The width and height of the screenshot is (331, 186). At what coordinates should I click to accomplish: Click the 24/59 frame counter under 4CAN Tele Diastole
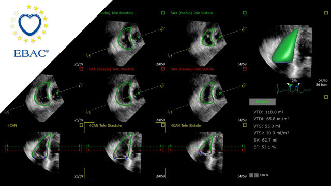click(x=160, y=176)
